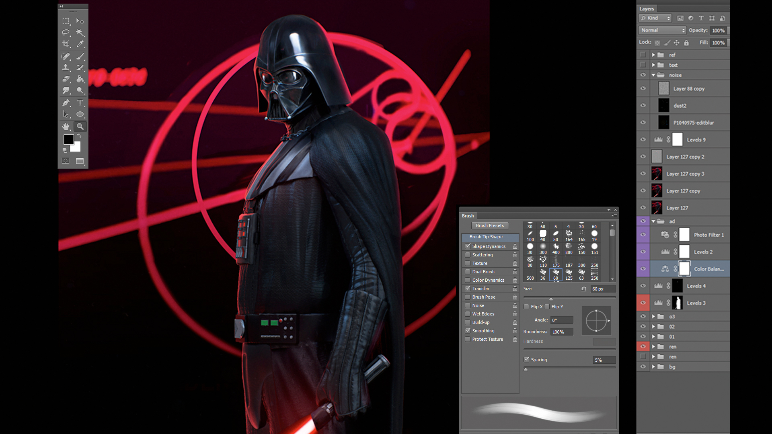This screenshot has height=434, width=772.
Task: Filter layers by type layers icon
Action: [x=701, y=18]
